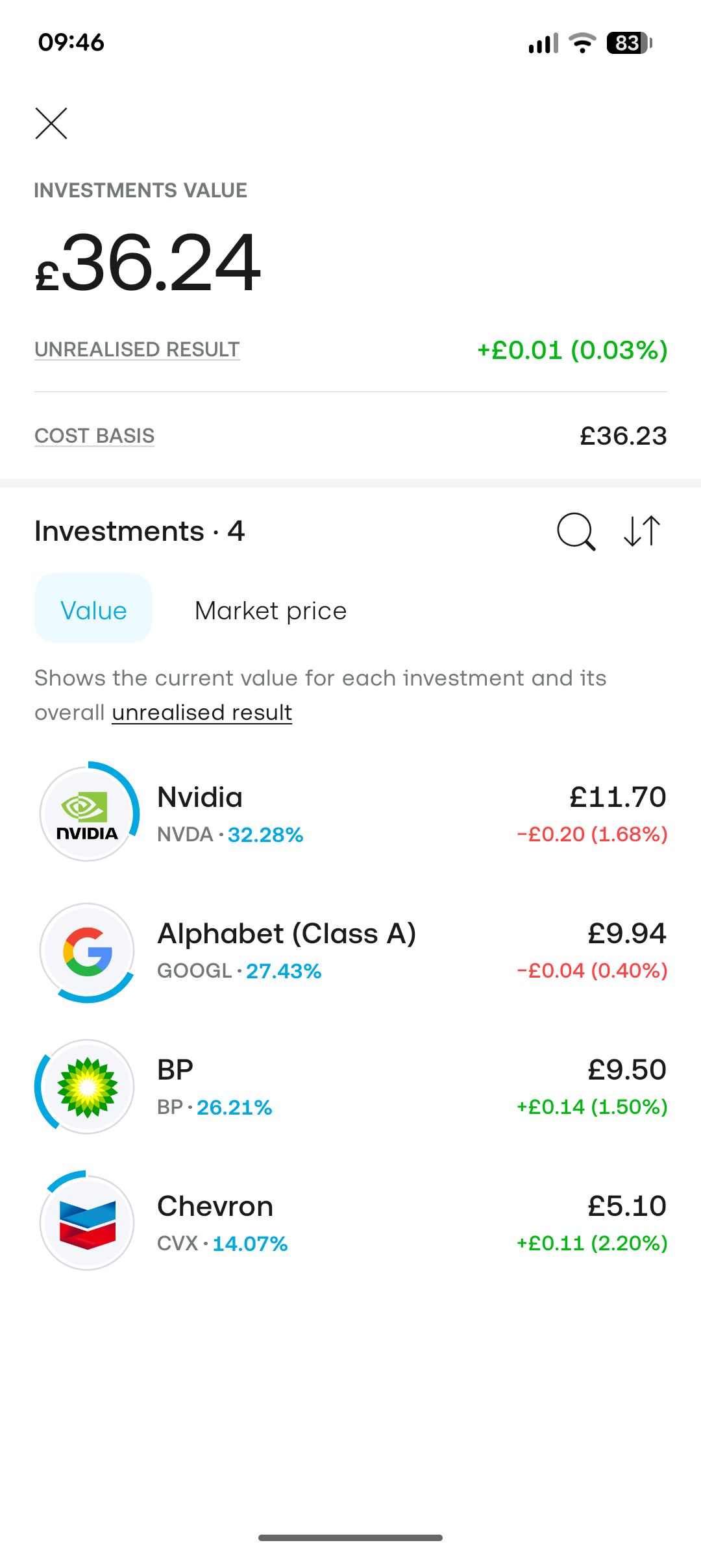Tap the sort arrows icon
This screenshot has height=1558, width=701.
pos(642,531)
